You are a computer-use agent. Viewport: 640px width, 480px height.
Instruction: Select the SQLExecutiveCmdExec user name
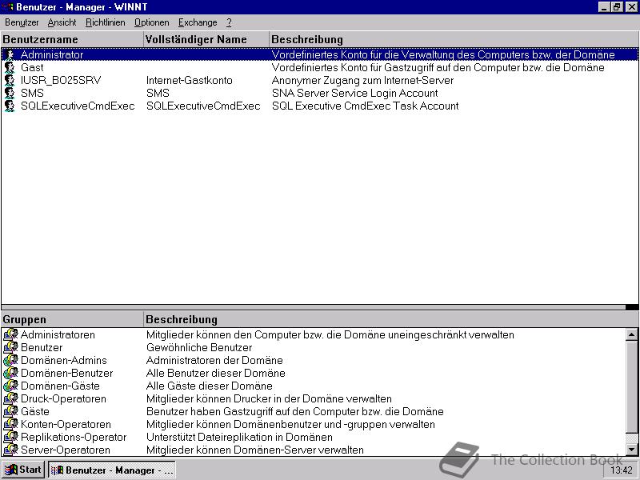click(x=78, y=106)
